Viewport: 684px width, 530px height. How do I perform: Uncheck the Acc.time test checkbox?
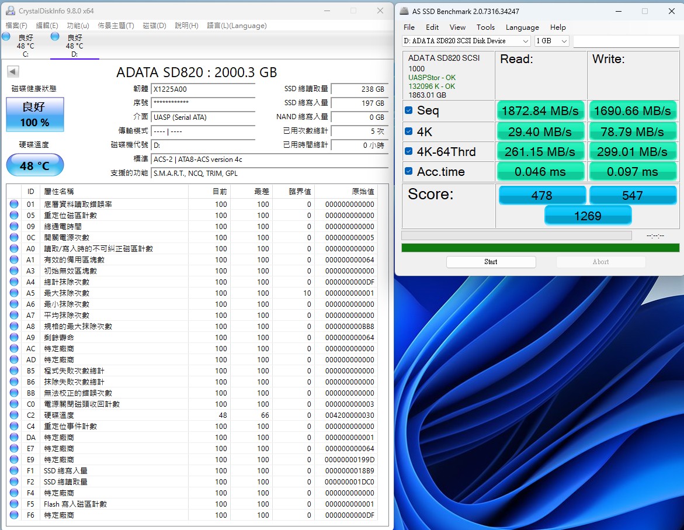(409, 171)
